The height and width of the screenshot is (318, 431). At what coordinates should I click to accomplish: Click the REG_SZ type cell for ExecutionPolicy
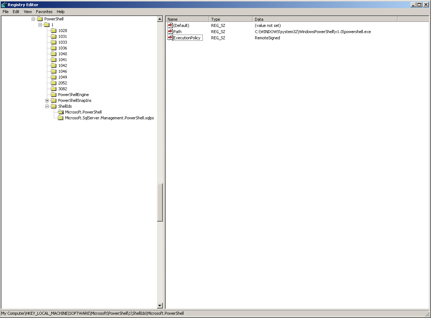(x=218, y=38)
